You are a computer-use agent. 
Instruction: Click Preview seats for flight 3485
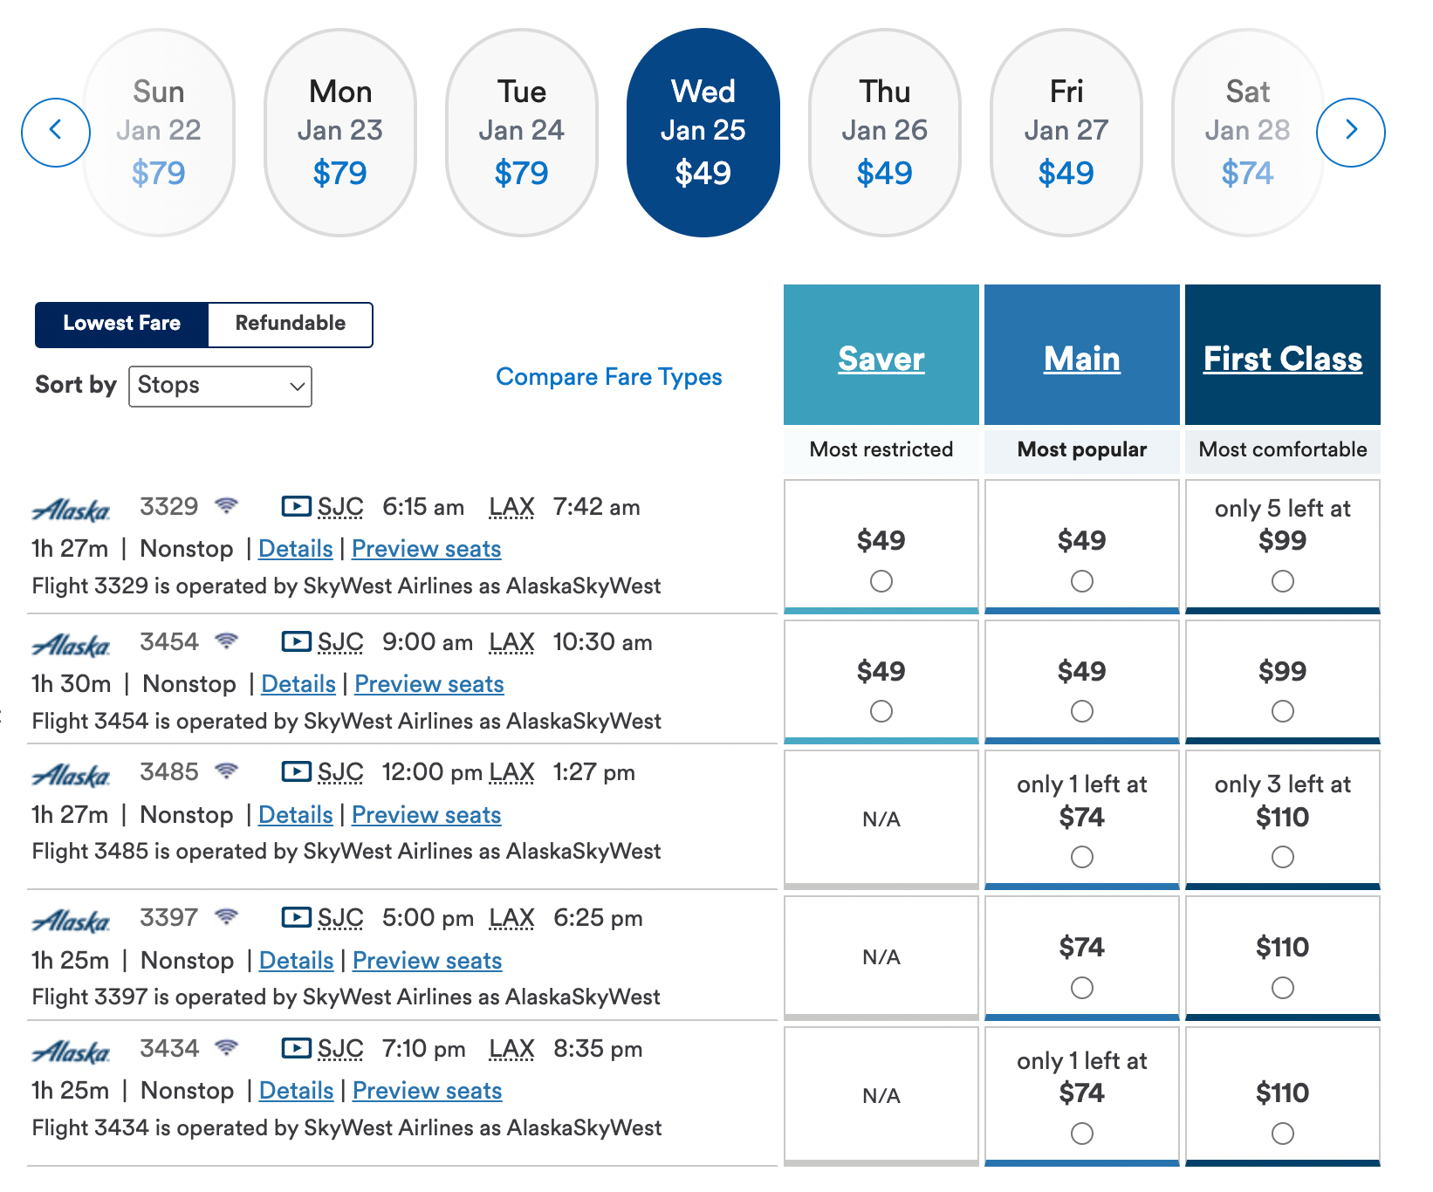427,814
